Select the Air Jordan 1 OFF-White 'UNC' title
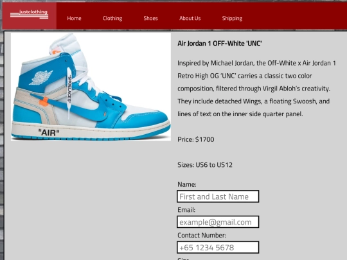347x260 pixels. click(x=220, y=44)
